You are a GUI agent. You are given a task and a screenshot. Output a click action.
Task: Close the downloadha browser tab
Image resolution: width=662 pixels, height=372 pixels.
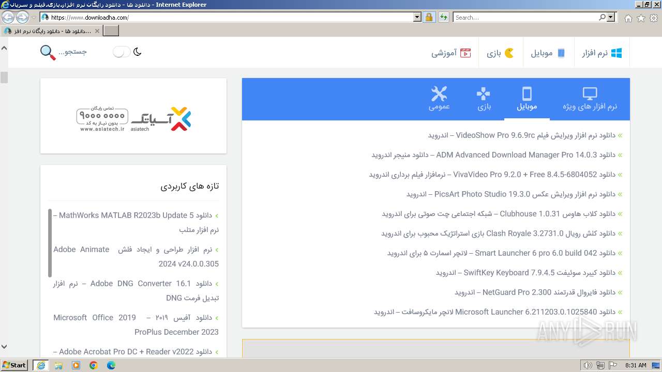coord(97,31)
